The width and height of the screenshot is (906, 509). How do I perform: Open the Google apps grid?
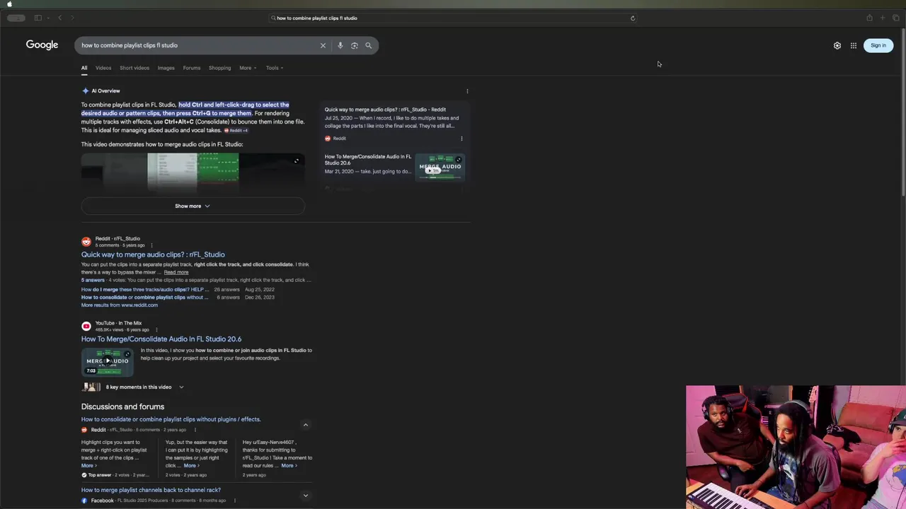[x=854, y=45]
